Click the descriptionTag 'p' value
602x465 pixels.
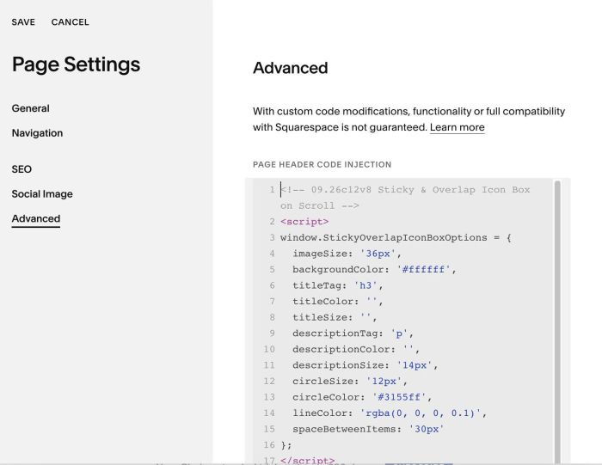pos(399,333)
